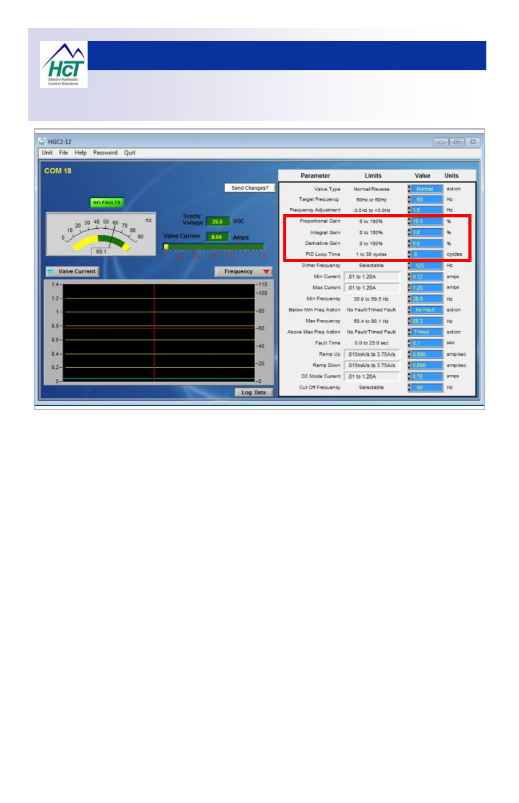The height and width of the screenshot is (803, 519).
Task: Click the PID Loop Time stepper arrows
Action: (409, 254)
